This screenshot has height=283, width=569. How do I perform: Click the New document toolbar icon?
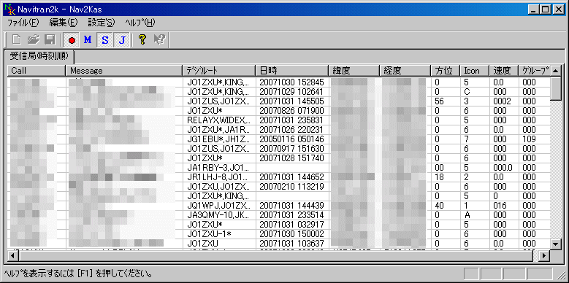[17, 40]
